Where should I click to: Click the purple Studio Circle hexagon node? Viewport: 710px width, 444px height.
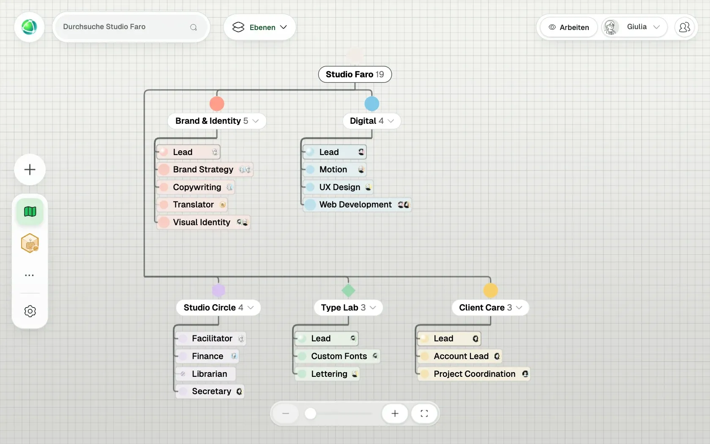(218, 290)
